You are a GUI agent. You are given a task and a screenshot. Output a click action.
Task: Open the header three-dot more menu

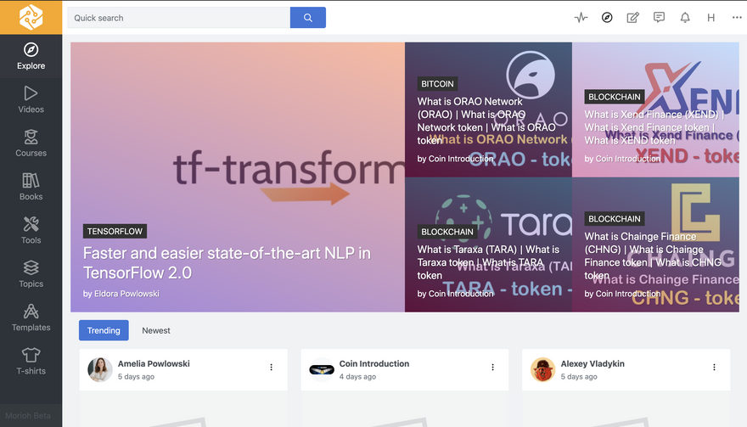point(735,18)
